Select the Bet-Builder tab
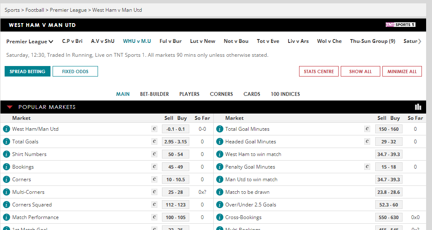Viewport: 432px width, 230px height. 154,94
